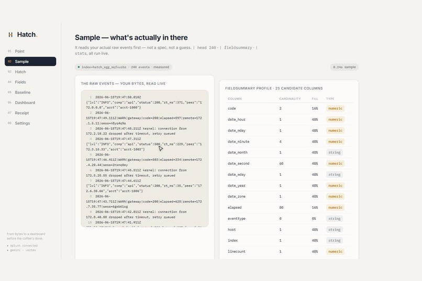Viewport: 422px width, 281px height.
Task: Click cardinality 80 in elapsed row
Action: 281,207
